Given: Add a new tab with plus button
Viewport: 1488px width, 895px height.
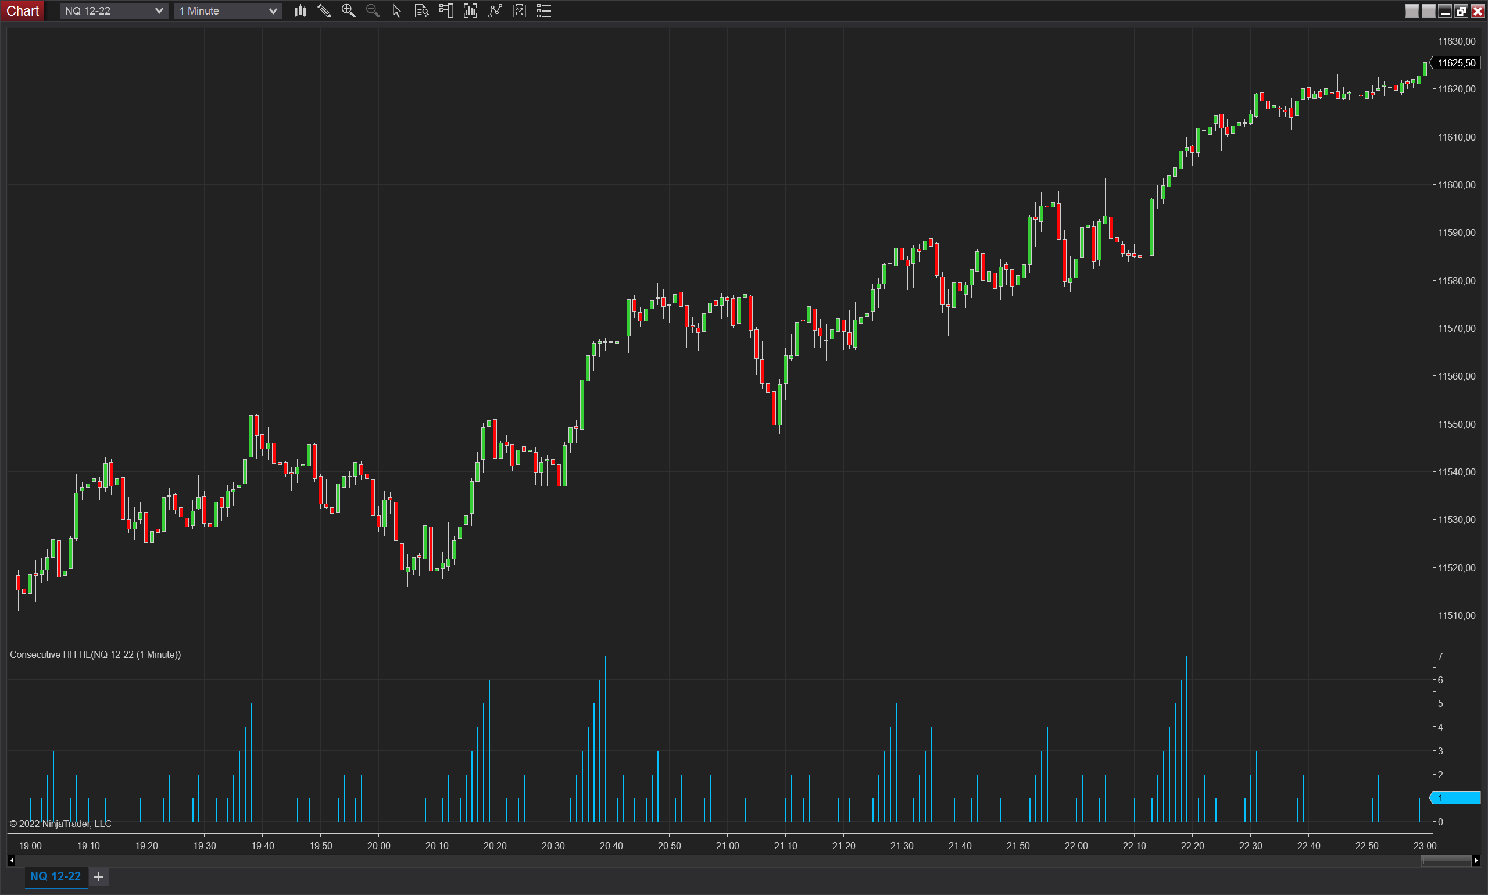Looking at the screenshot, I should [99, 876].
